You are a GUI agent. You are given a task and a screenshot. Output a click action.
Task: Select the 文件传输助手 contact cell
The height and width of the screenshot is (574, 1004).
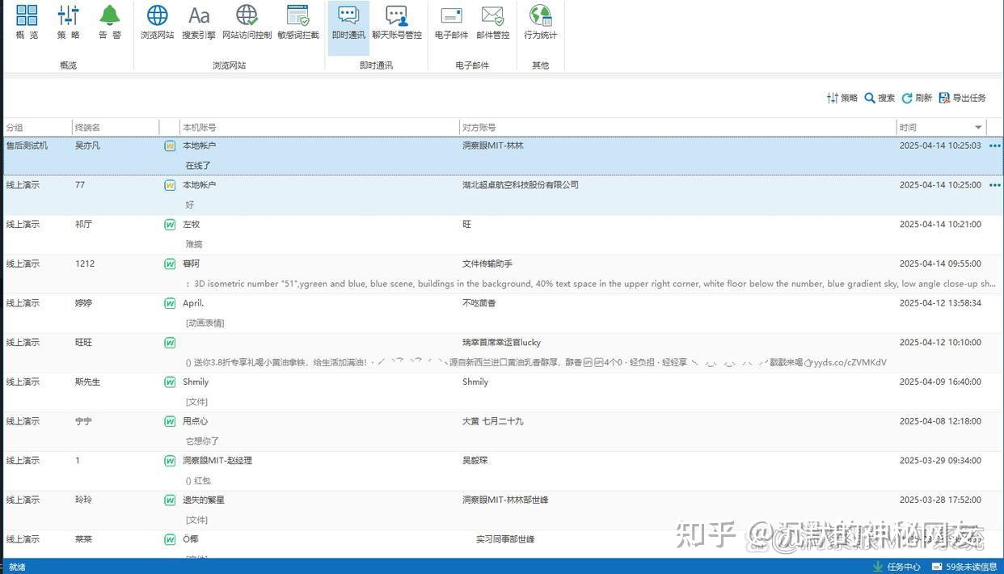[x=487, y=264]
